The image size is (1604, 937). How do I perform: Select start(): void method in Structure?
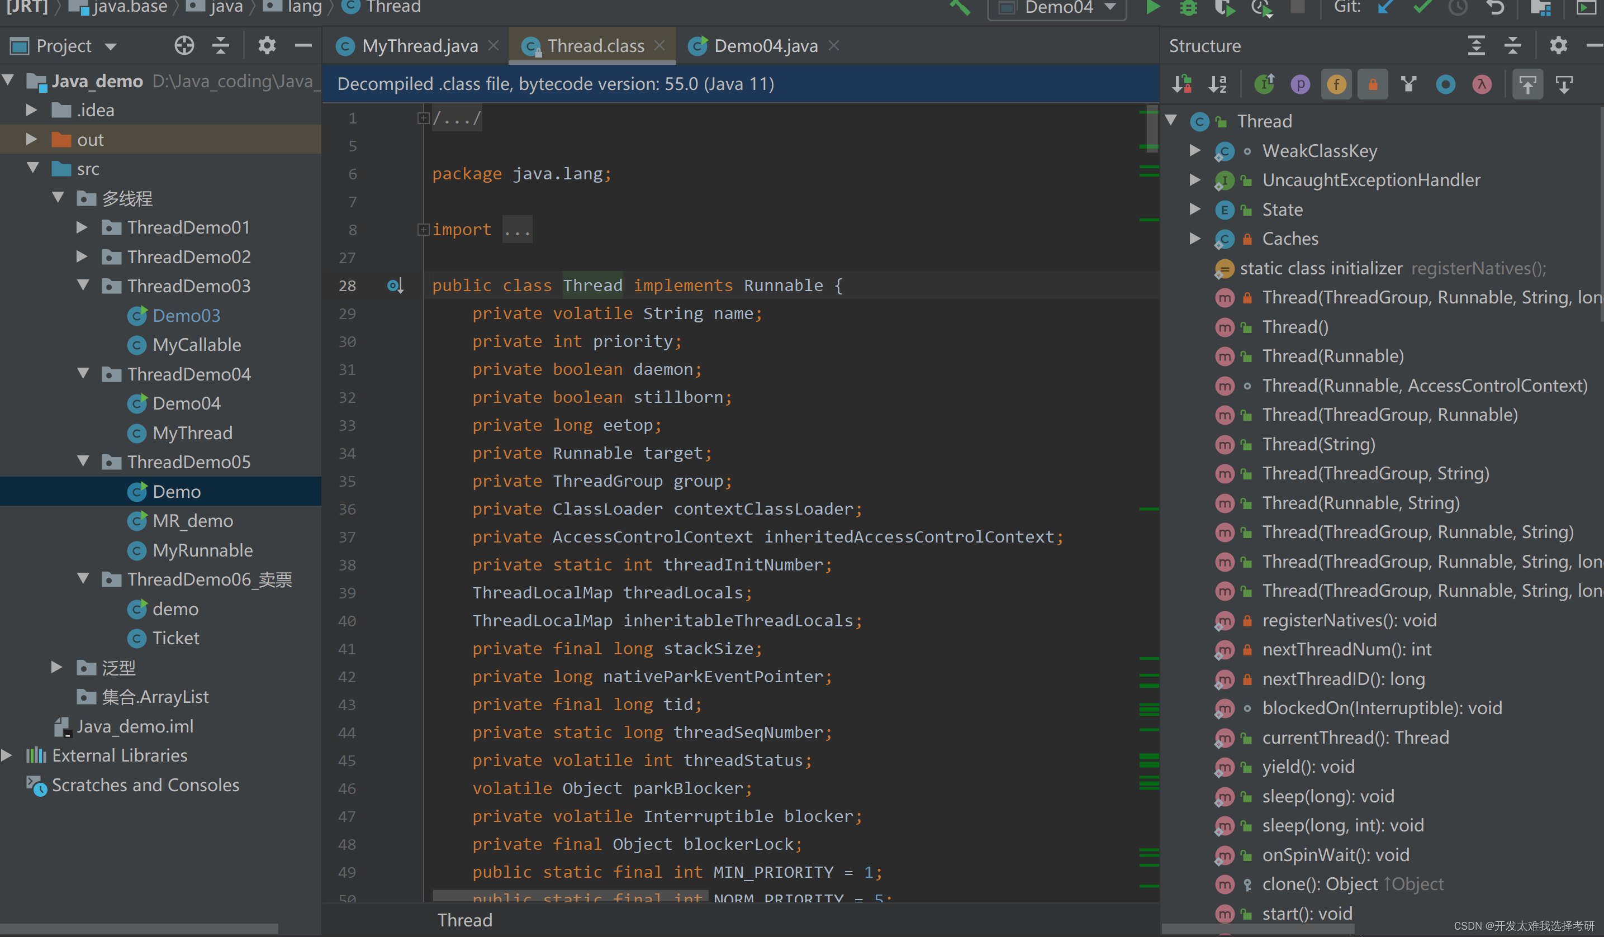1307,914
